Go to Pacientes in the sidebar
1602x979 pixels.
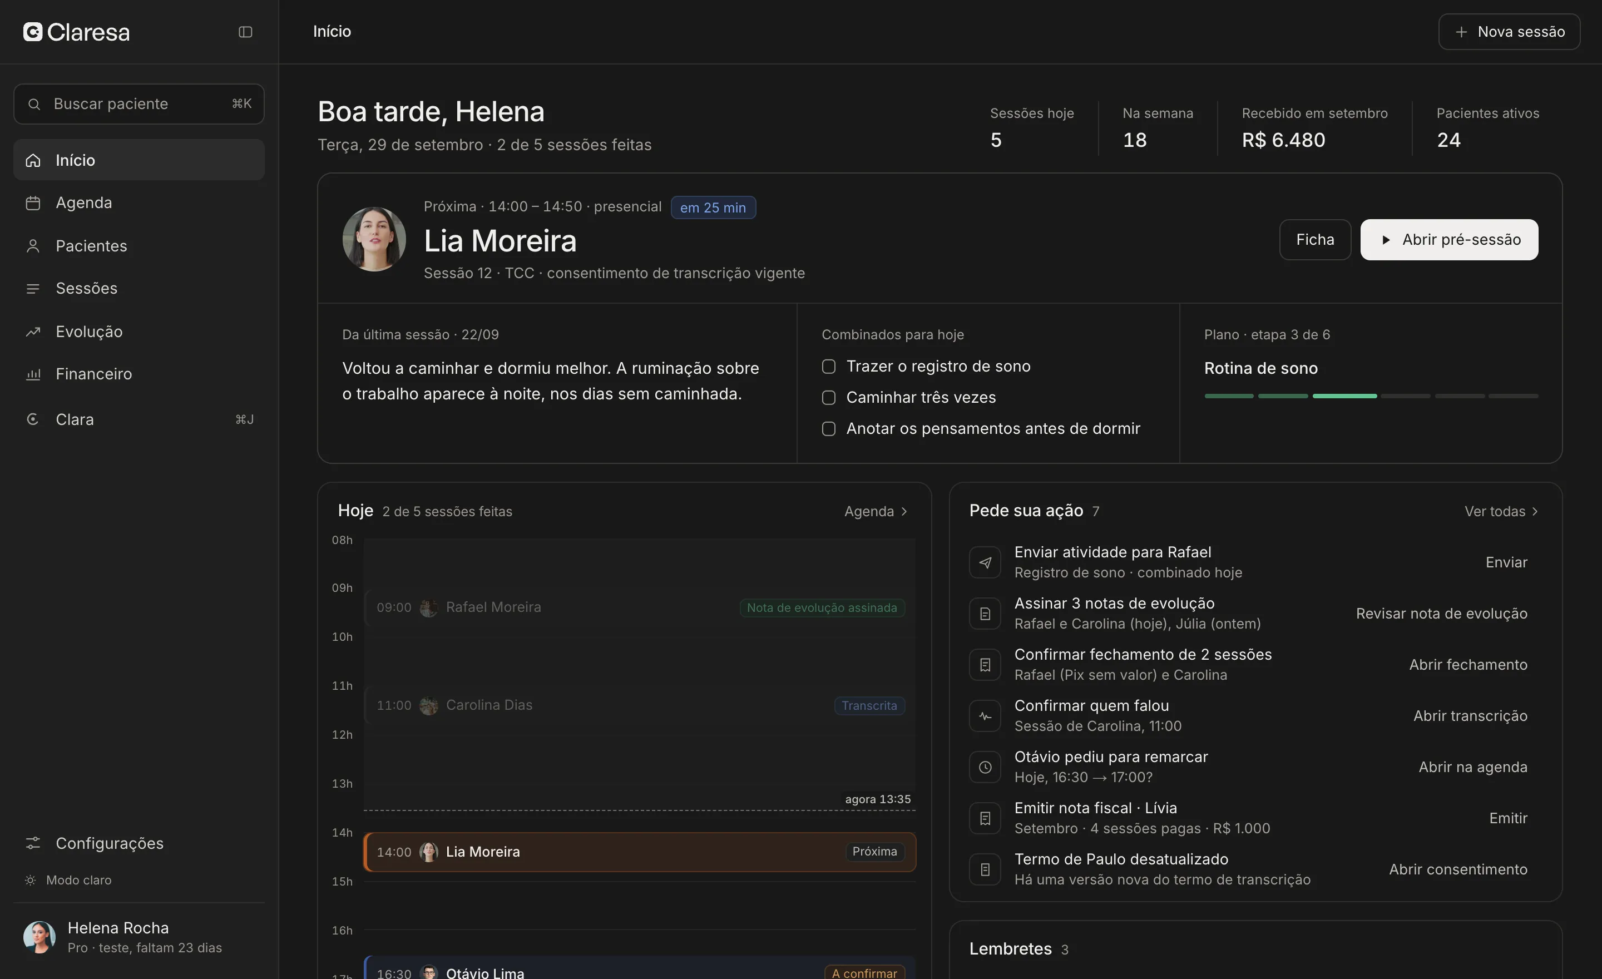click(139, 246)
